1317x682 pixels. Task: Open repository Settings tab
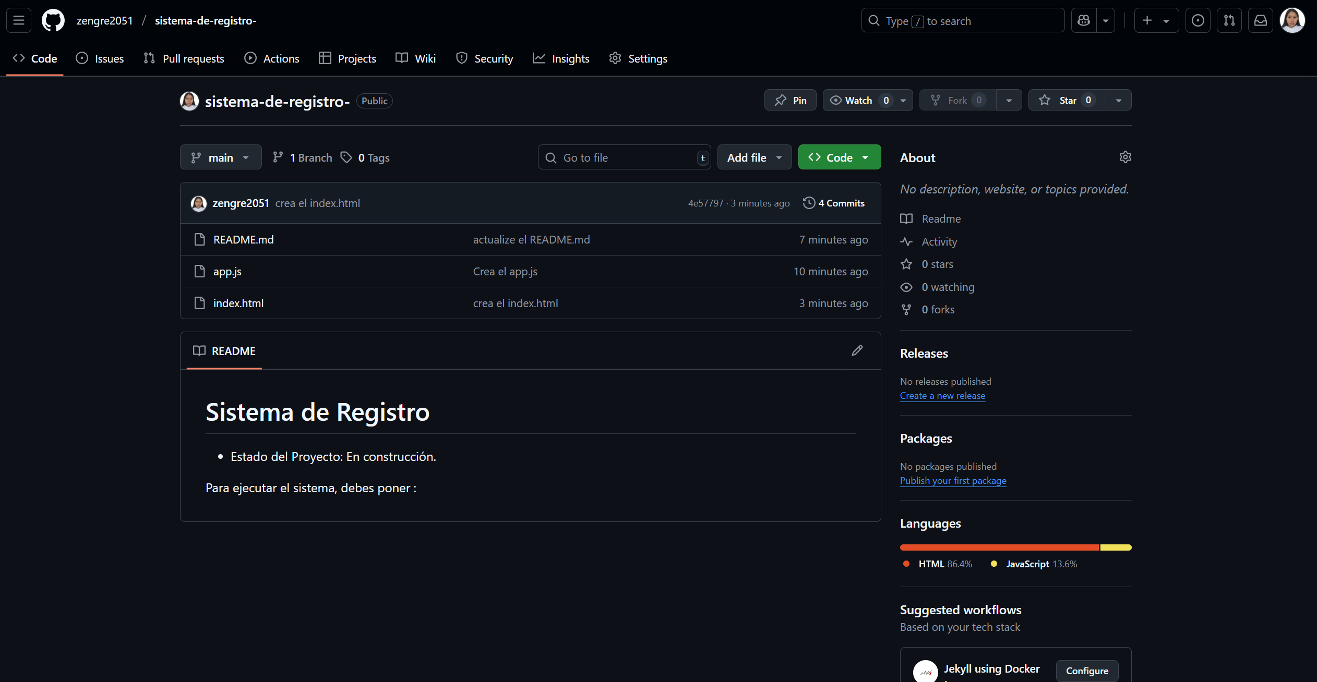point(638,58)
